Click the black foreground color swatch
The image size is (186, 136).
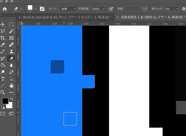tap(5, 101)
